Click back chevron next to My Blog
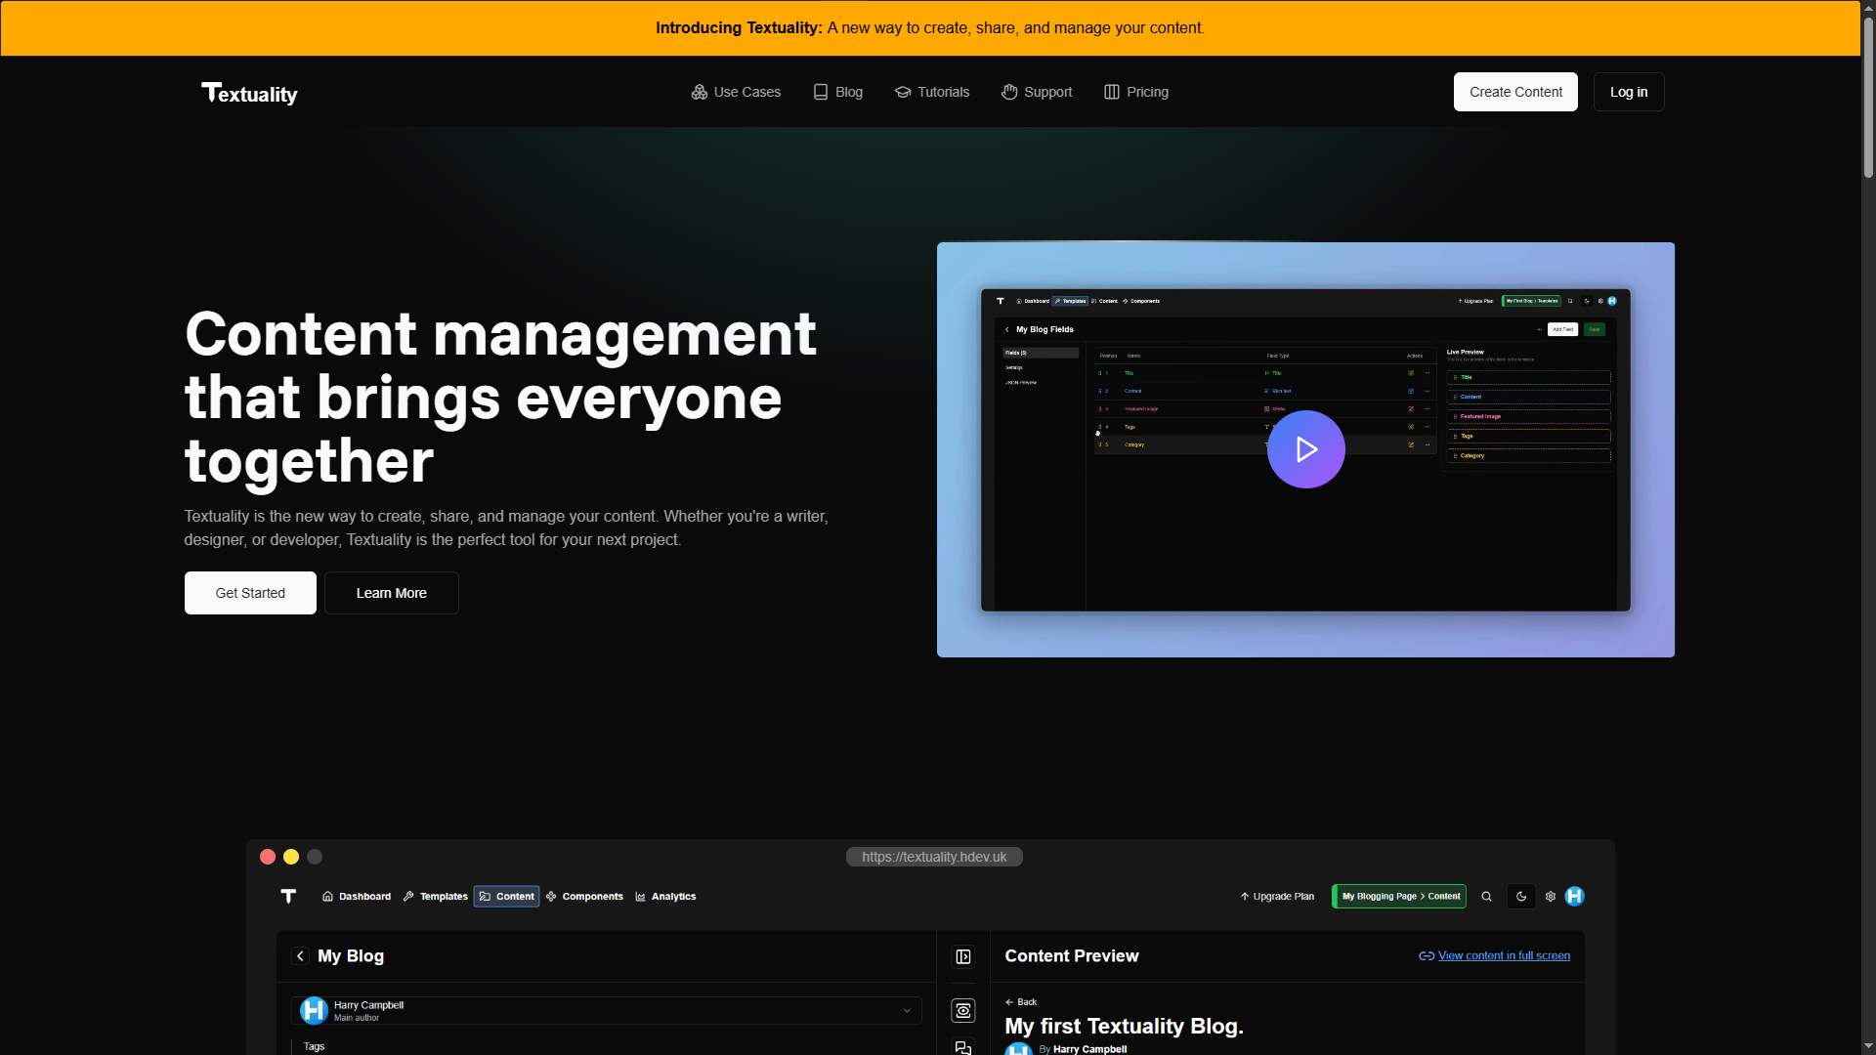The height and width of the screenshot is (1055, 1876). coord(300,956)
